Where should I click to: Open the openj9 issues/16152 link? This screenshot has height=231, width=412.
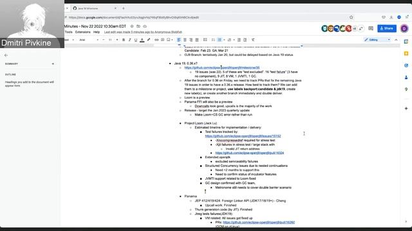243,136
